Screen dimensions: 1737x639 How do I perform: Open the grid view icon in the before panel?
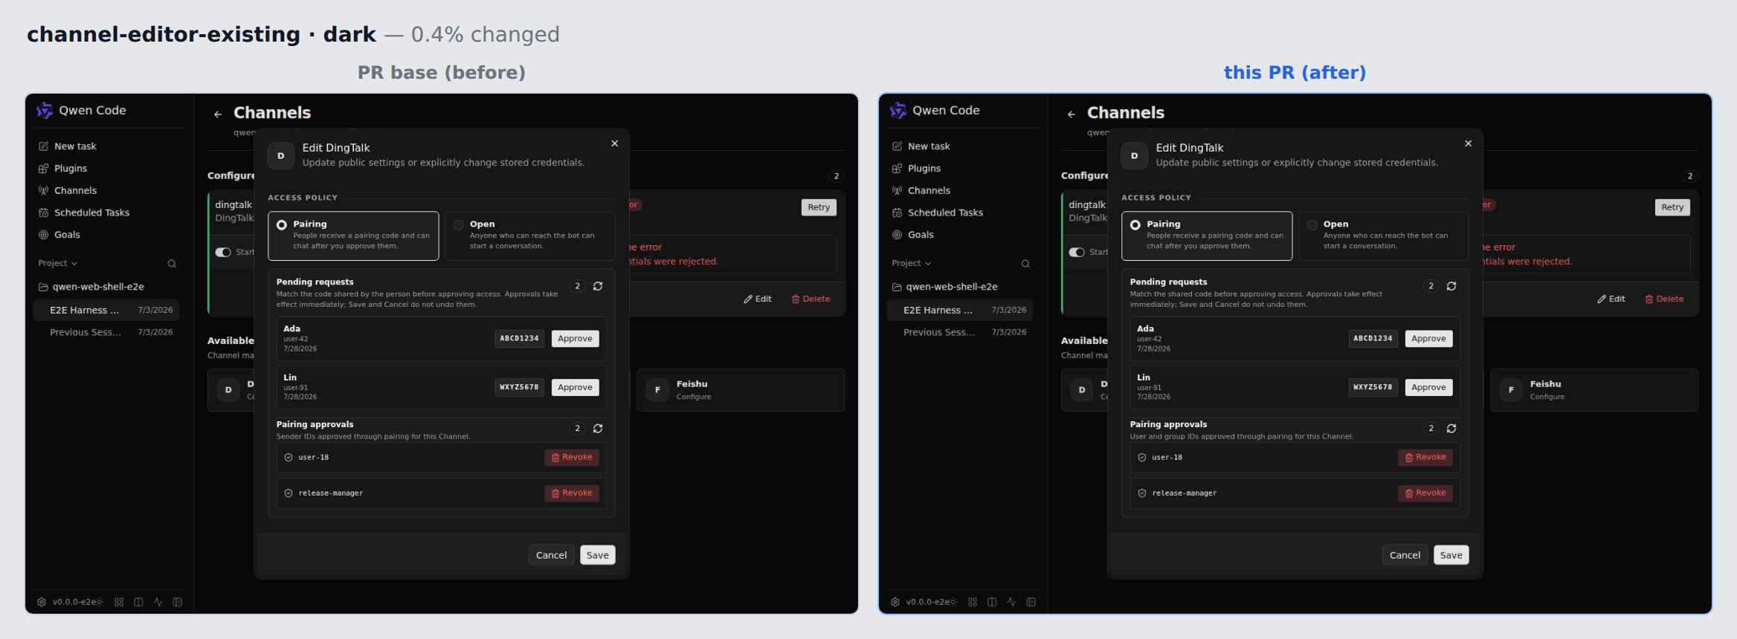click(x=119, y=602)
